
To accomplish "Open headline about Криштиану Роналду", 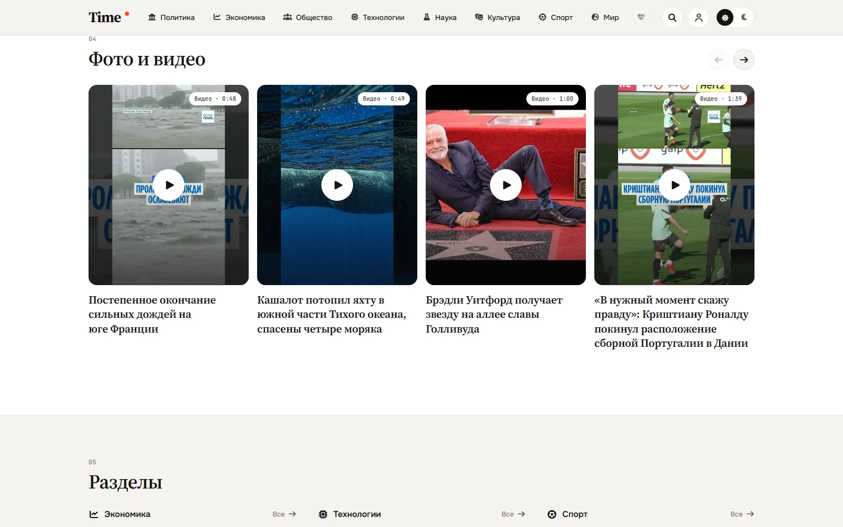I will (x=672, y=321).
